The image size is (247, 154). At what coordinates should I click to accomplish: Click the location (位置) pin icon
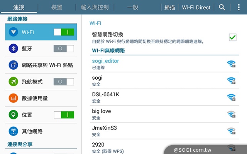tap(14, 115)
